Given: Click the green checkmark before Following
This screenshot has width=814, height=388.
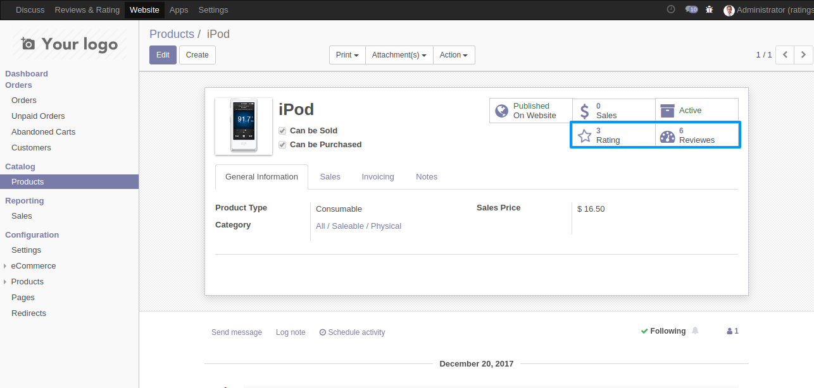Looking at the screenshot, I should pyautogui.click(x=644, y=331).
